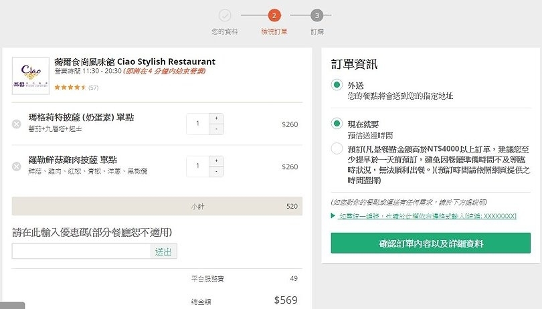Click step 3 order circle
Image resolution: width=542 pixels, height=309 pixels.
pos(317,15)
